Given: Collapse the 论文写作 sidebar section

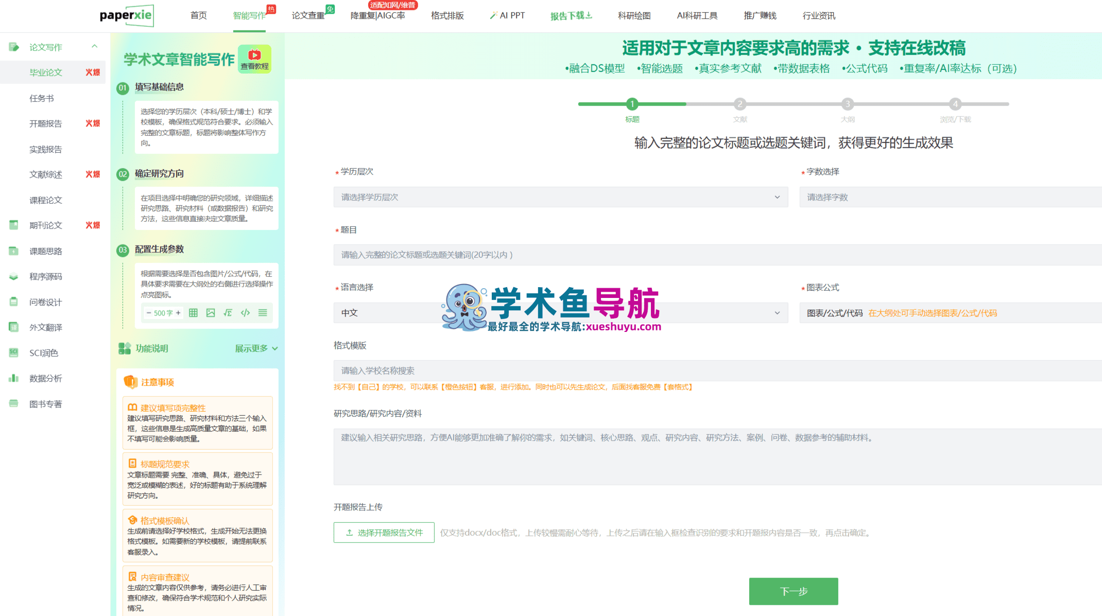Looking at the screenshot, I should (94, 47).
